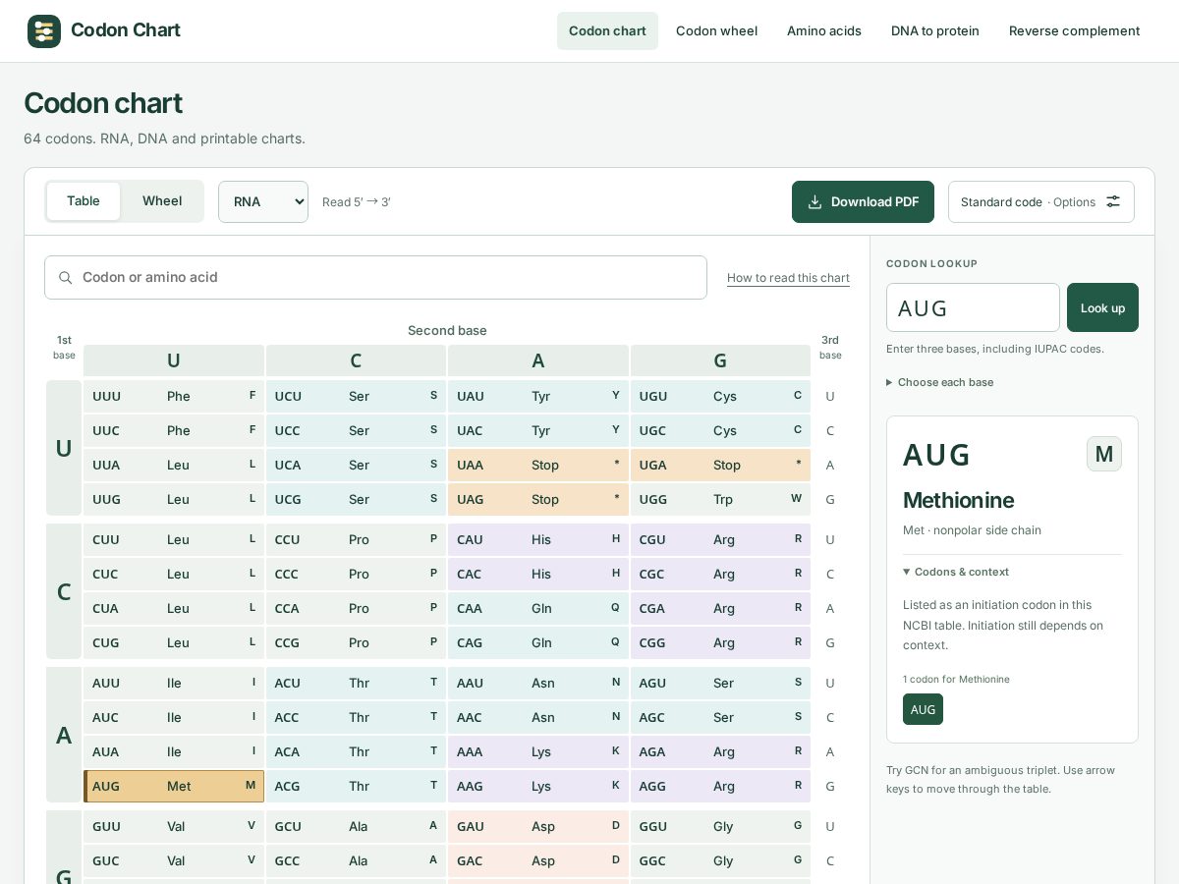Select the UUU Phe cell
The image size is (1179, 884).
[174, 396]
